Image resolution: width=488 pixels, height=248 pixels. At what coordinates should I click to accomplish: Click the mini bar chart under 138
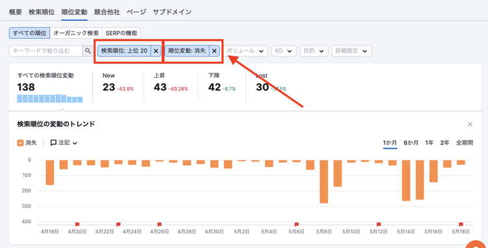tap(50, 99)
